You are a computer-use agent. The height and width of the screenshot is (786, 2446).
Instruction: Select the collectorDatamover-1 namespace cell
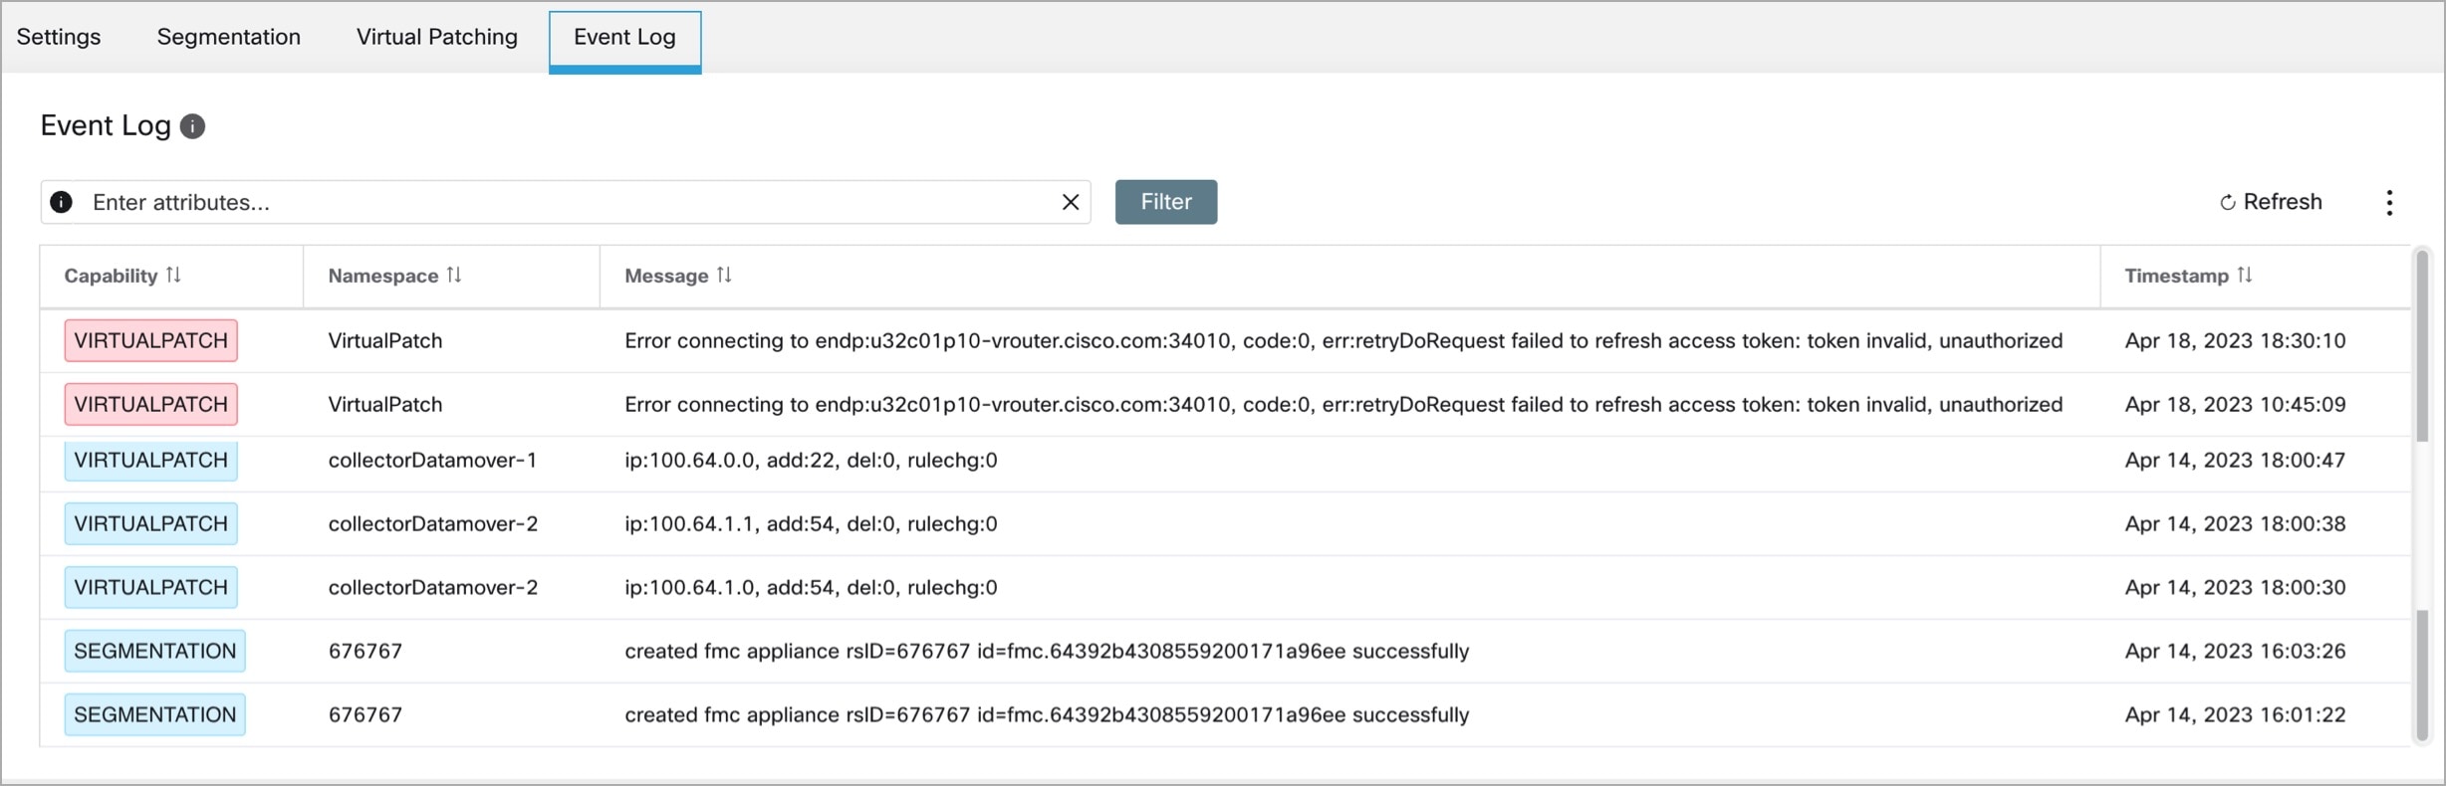[432, 460]
